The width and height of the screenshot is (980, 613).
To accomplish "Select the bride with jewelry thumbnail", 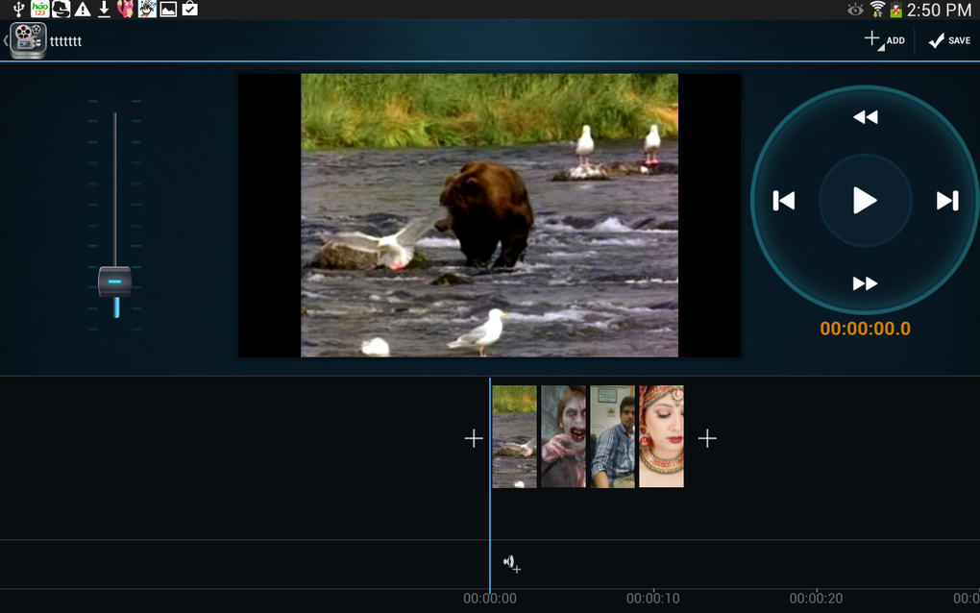I will click(x=661, y=436).
